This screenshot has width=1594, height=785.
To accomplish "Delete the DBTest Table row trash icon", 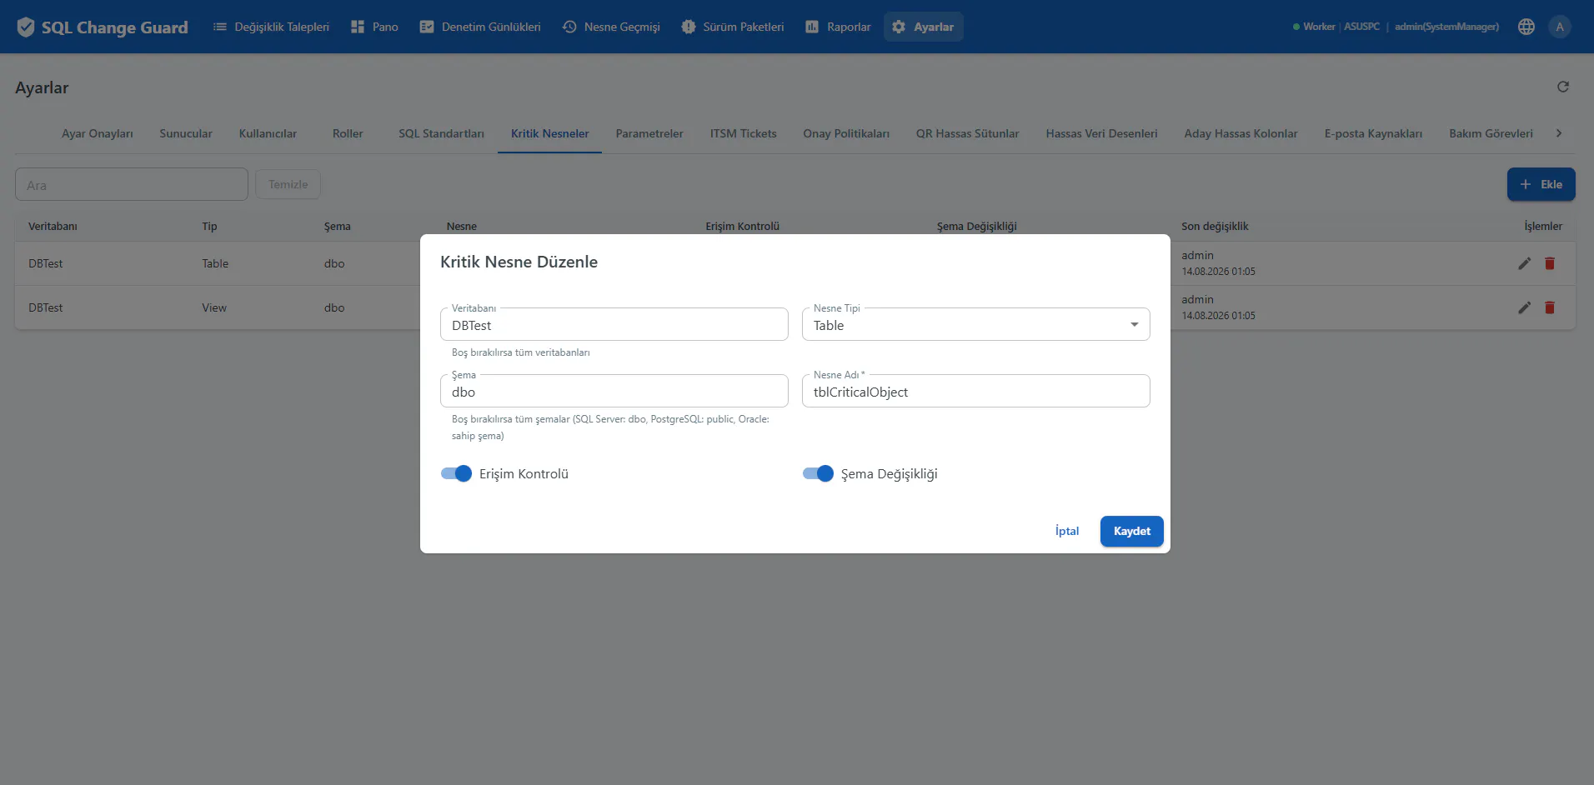I will (1550, 263).
